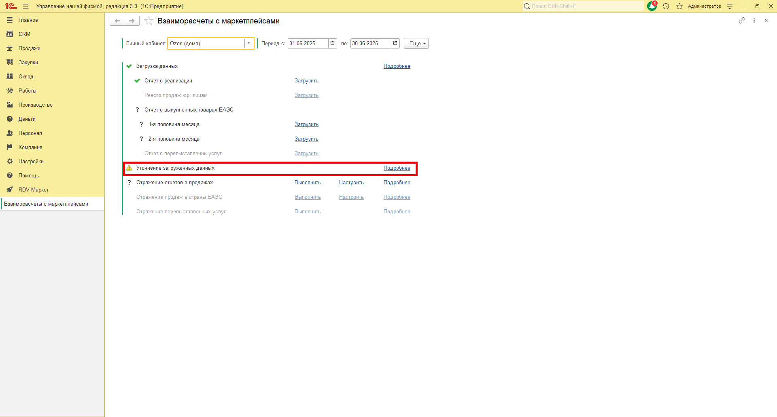
Task: Click the forward navigation arrow
Action: pyautogui.click(x=132, y=21)
